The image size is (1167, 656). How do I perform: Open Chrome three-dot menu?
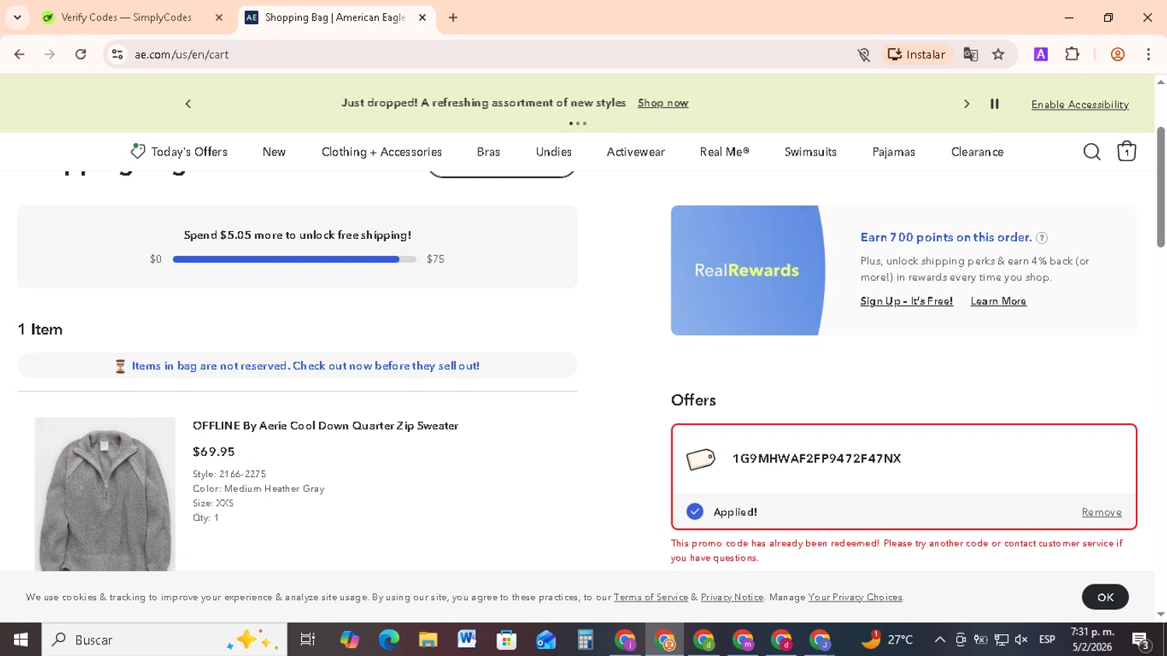coord(1148,54)
